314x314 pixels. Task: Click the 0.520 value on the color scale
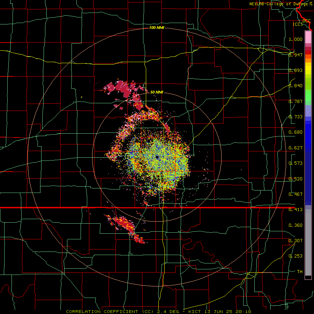coord(296,179)
